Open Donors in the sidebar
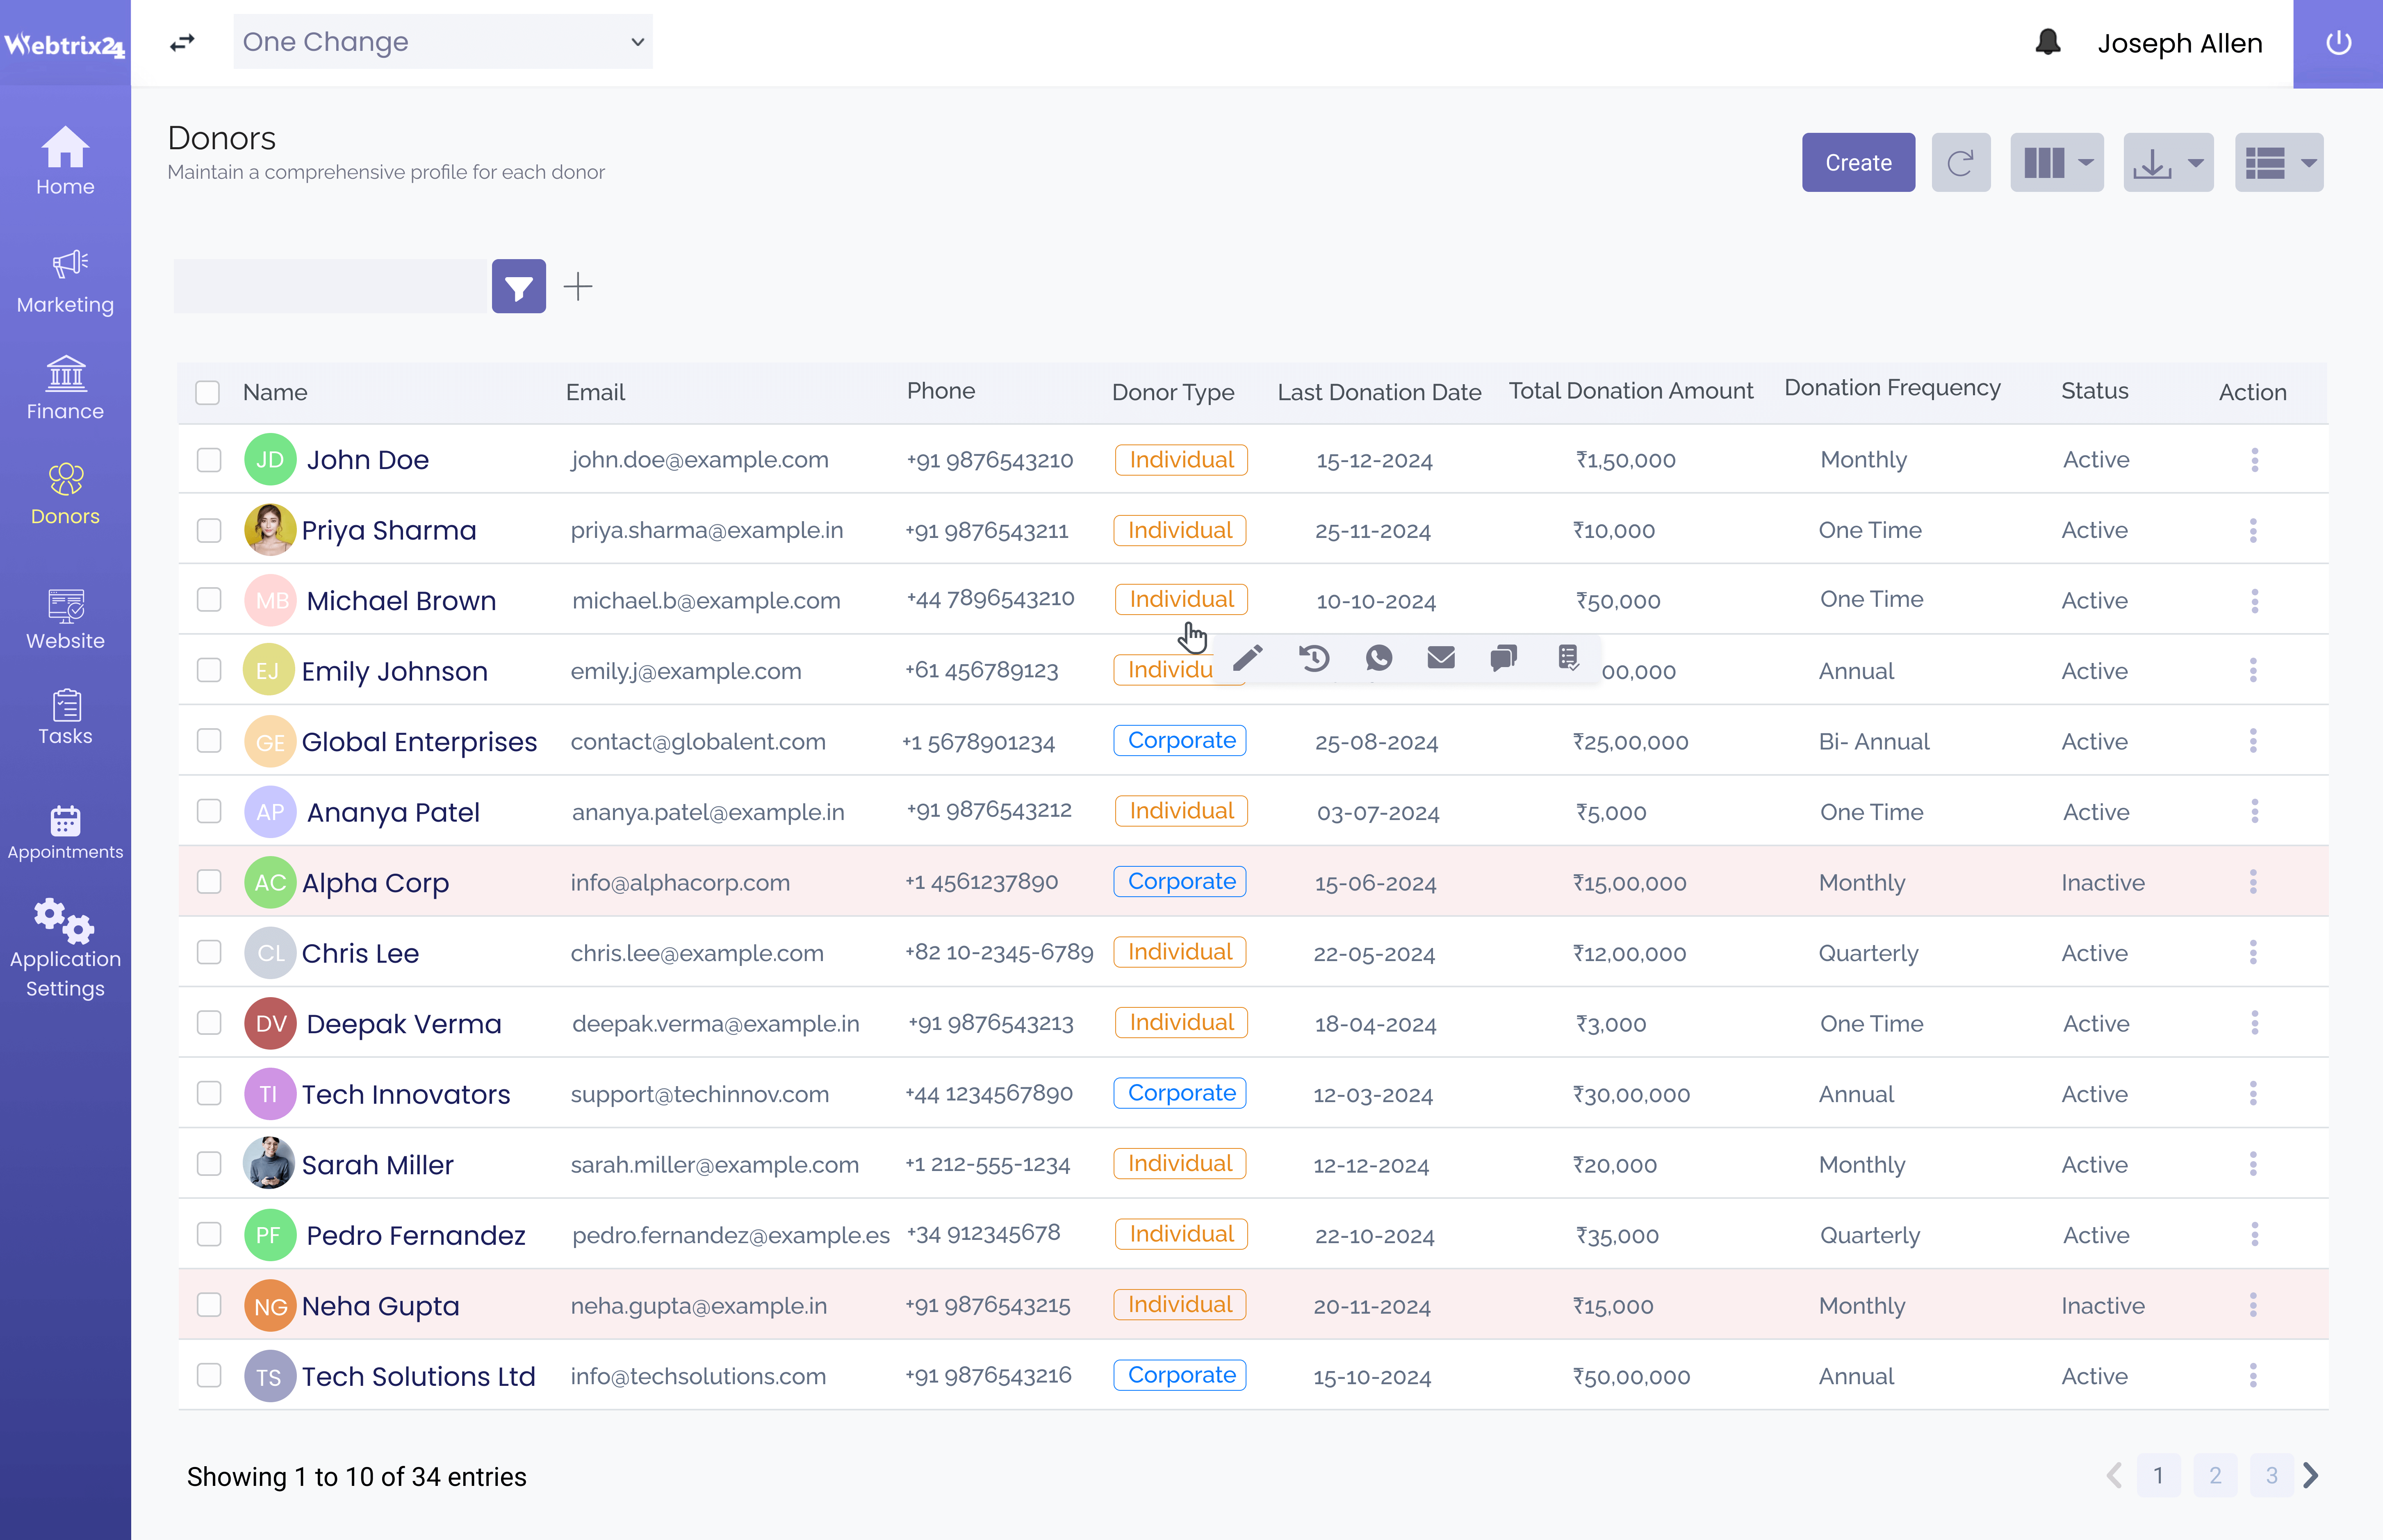The height and width of the screenshot is (1540, 2383). (65, 494)
